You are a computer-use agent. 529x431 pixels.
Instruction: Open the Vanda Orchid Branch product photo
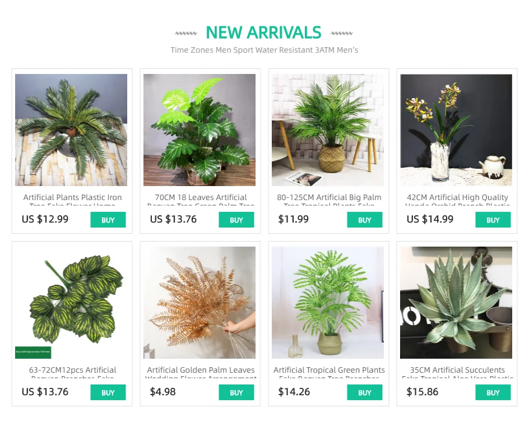click(456, 130)
